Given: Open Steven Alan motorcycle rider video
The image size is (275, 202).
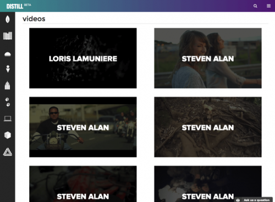Looking at the screenshot, I should [x=83, y=127].
